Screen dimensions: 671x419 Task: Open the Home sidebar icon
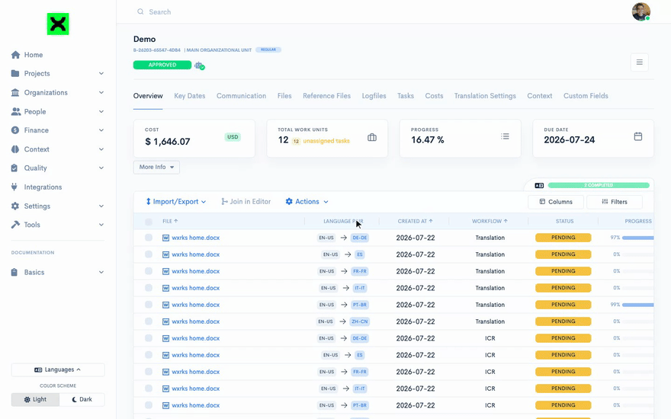(15, 55)
